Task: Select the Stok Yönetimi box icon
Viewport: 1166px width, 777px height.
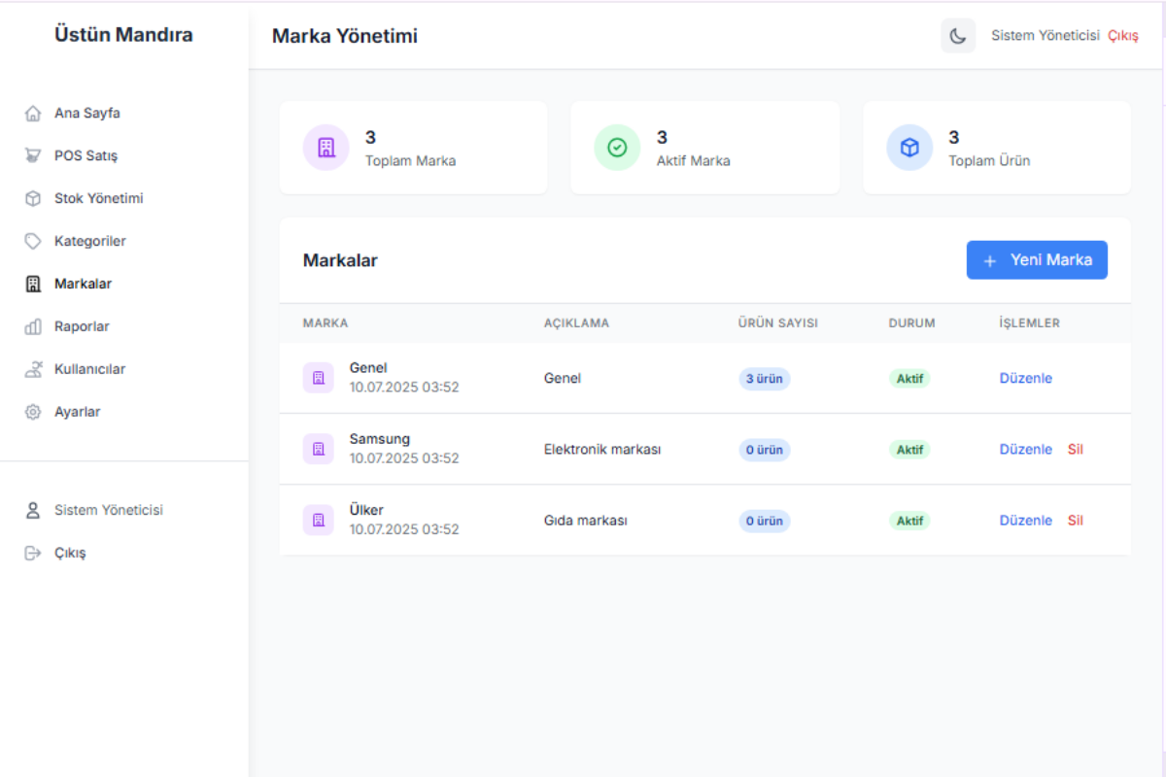Action: 33,199
